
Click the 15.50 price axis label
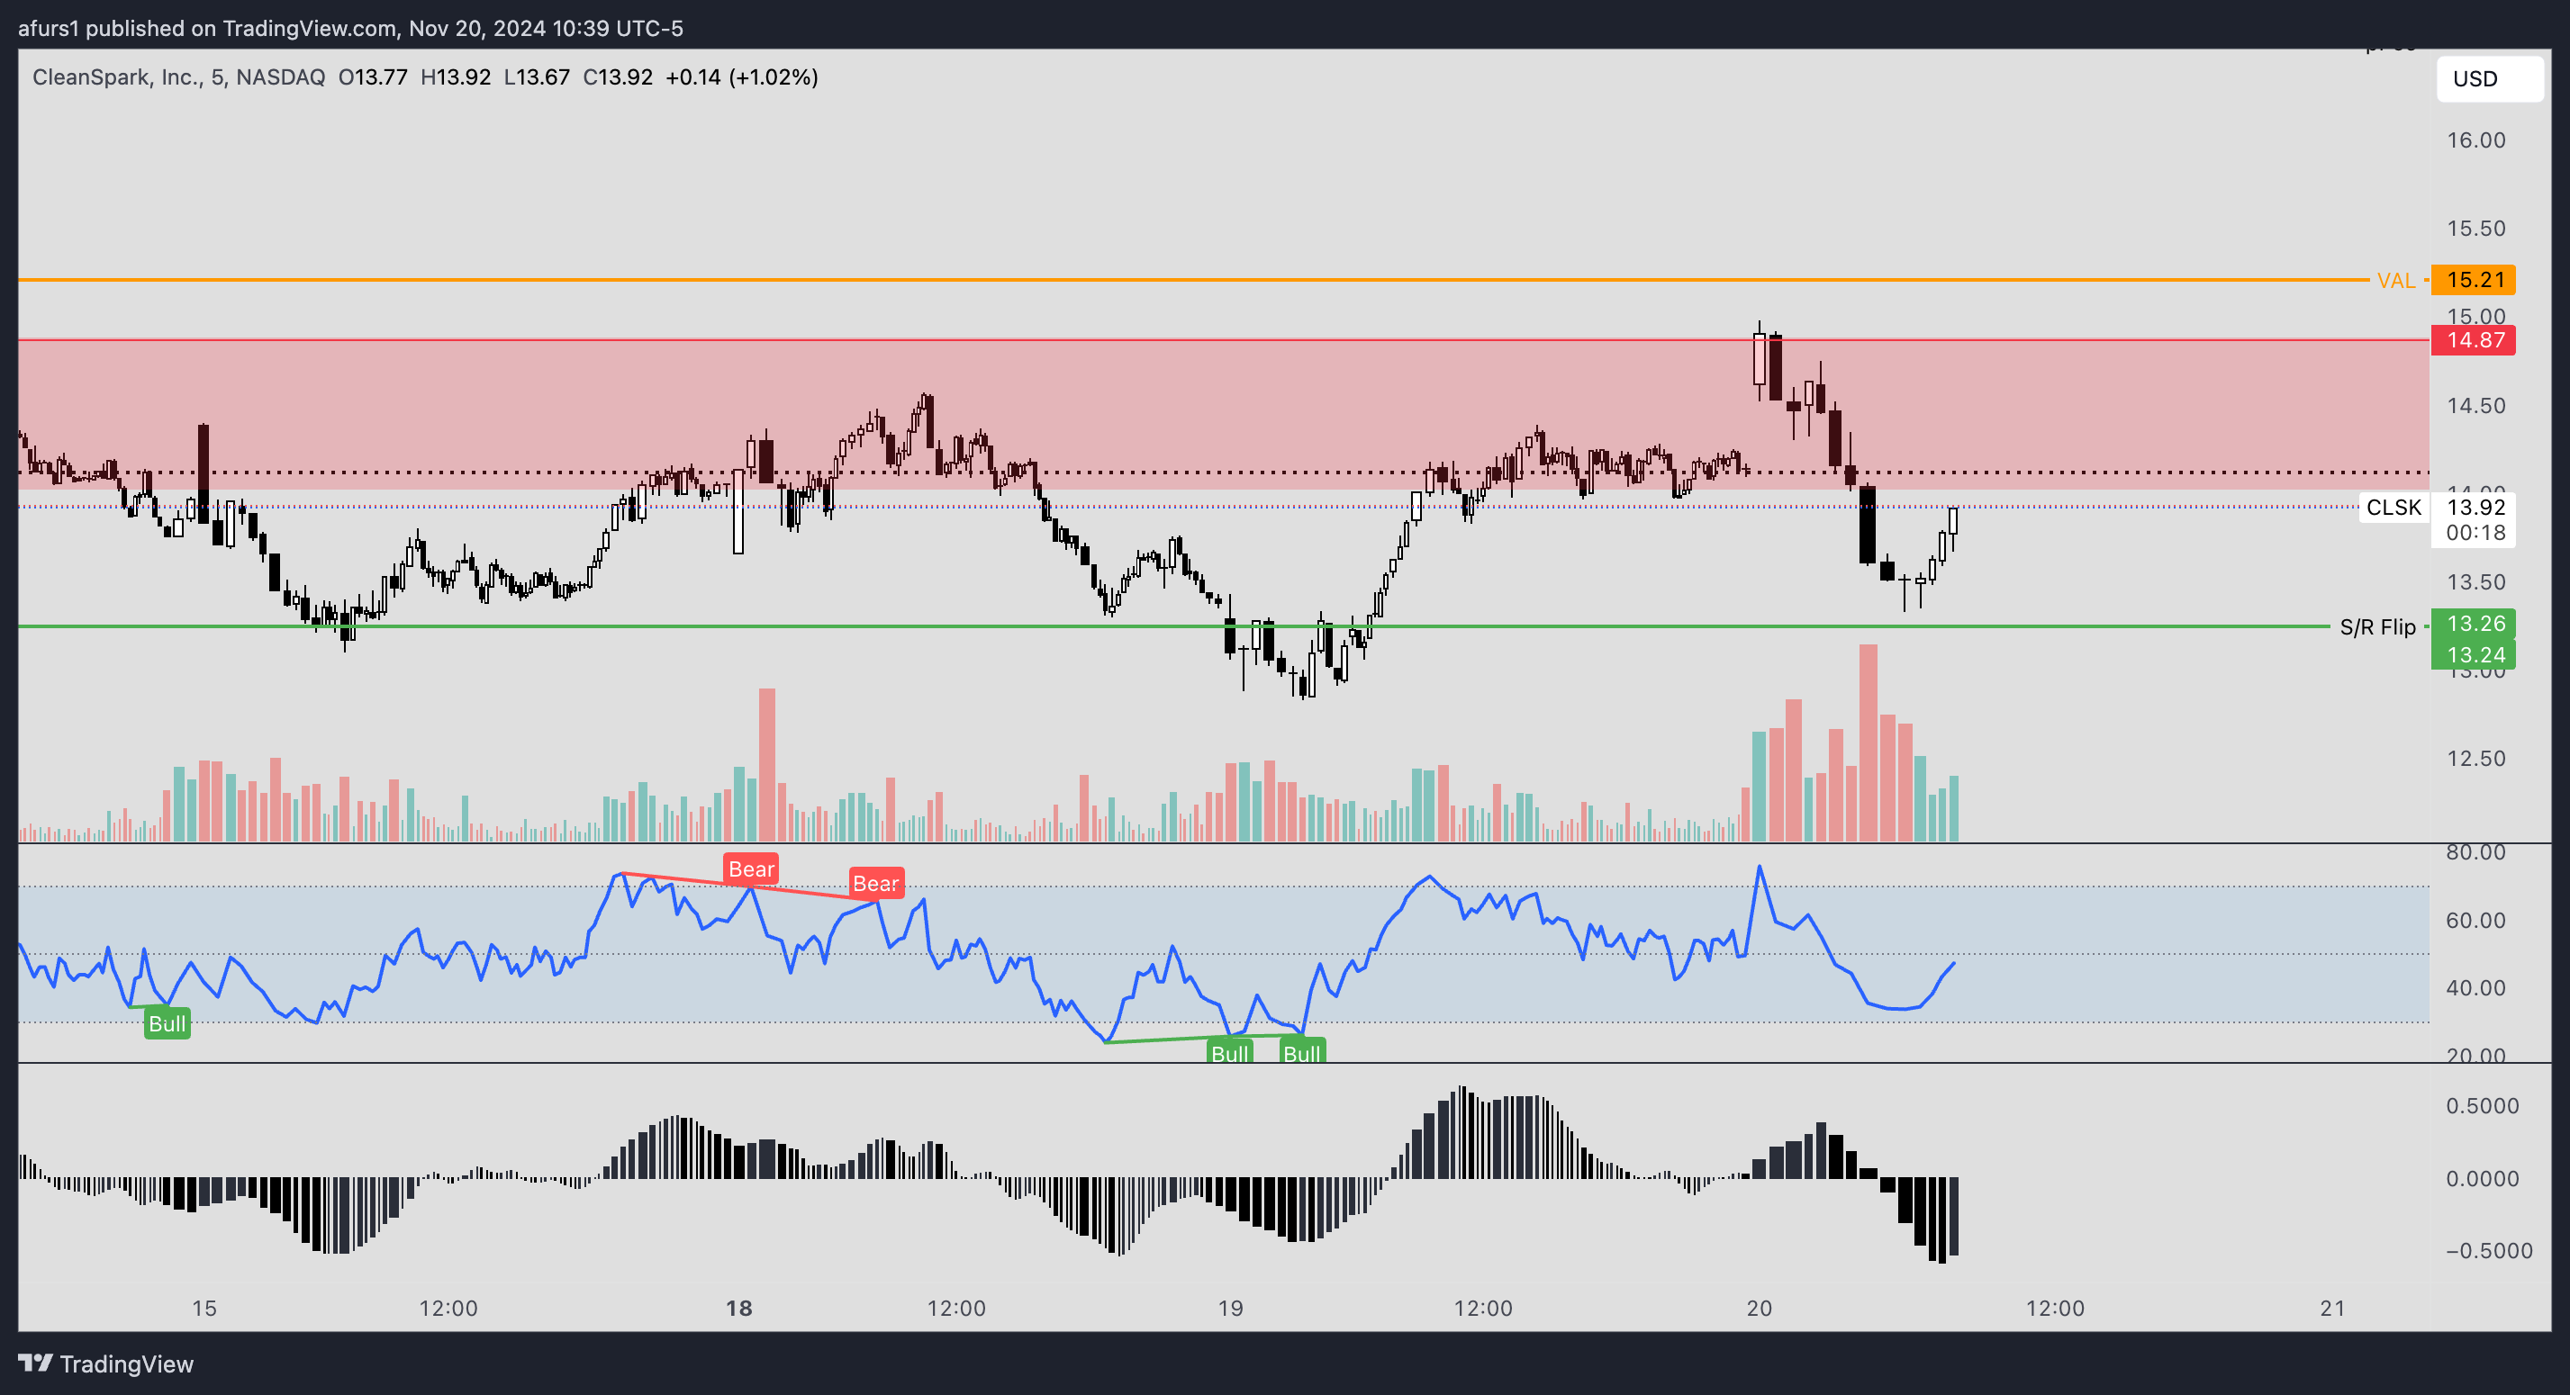[x=2475, y=229]
